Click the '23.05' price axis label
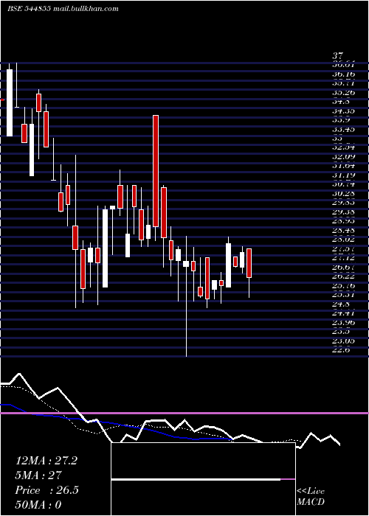 point(344,341)
